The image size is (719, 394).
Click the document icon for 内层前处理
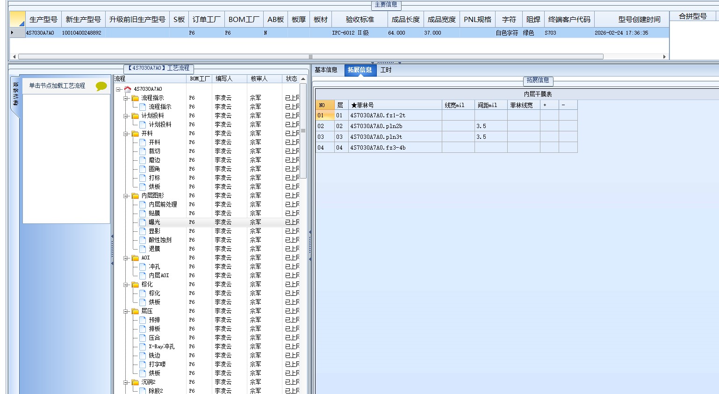point(143,205)
